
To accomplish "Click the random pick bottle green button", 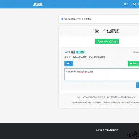I will tap(107, 41).
